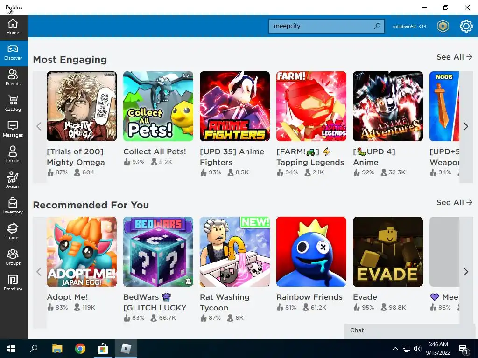Open the volume tray icon
Screen dimensions: 478x358
417,349
